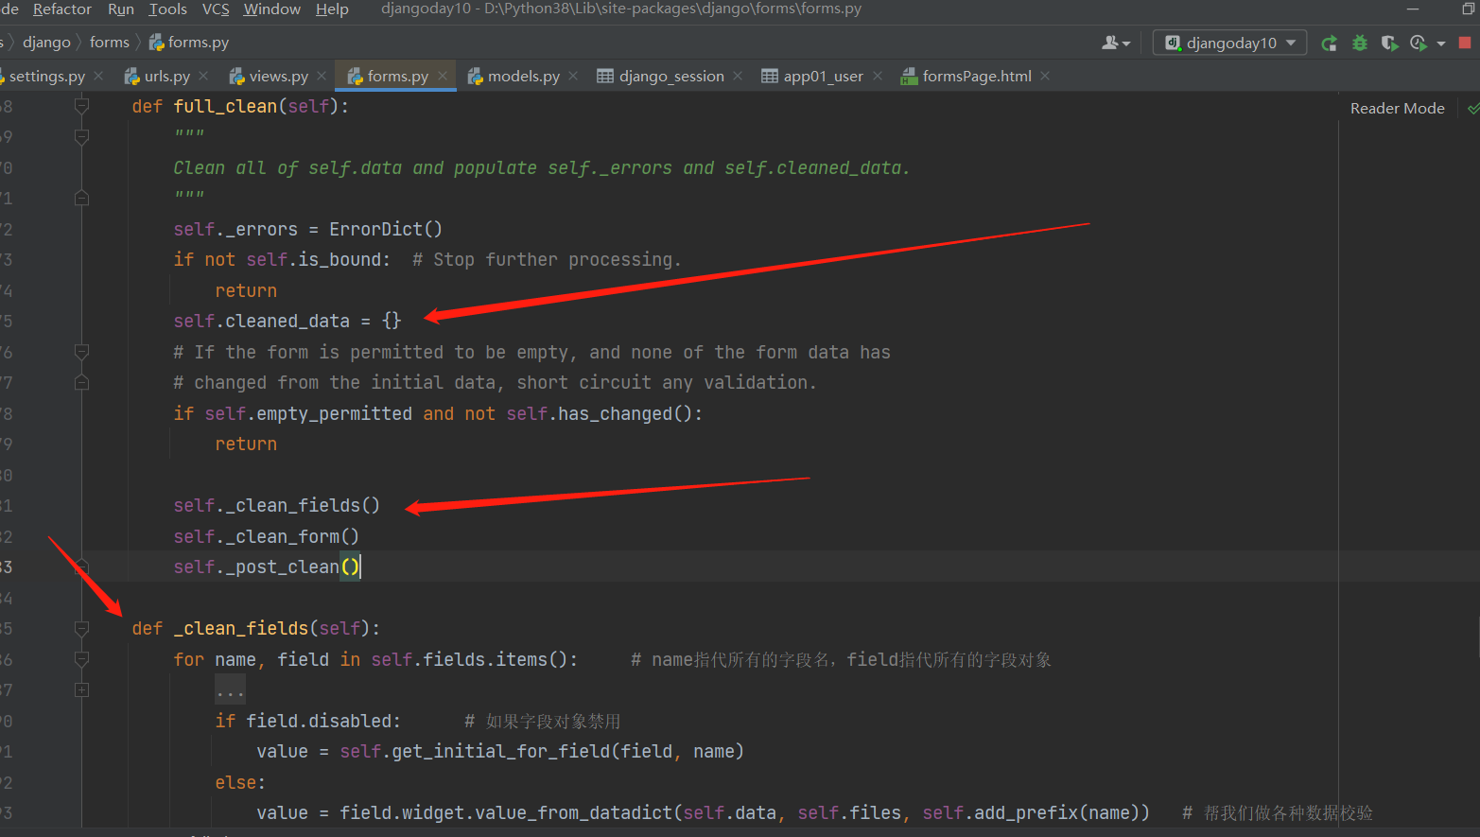Run djangoday10 with coverage
1480x837 pixels.
click(x=1389, y=43)
